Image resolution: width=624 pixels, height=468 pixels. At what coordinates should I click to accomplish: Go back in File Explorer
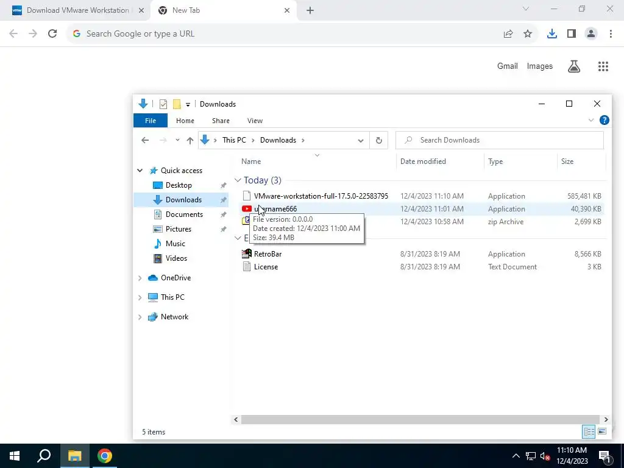click(145, 140)
